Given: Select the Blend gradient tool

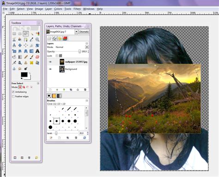Looking at the screenshot, I should tap(20, 57).
